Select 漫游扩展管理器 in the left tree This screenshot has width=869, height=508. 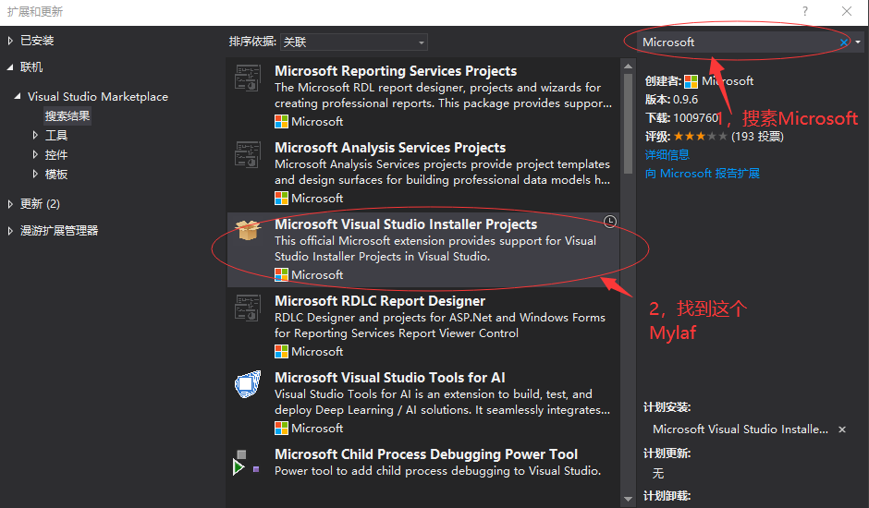click(x=59, y=231)
